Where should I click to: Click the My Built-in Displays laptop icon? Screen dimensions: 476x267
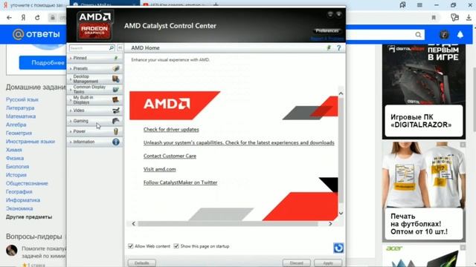116,100
